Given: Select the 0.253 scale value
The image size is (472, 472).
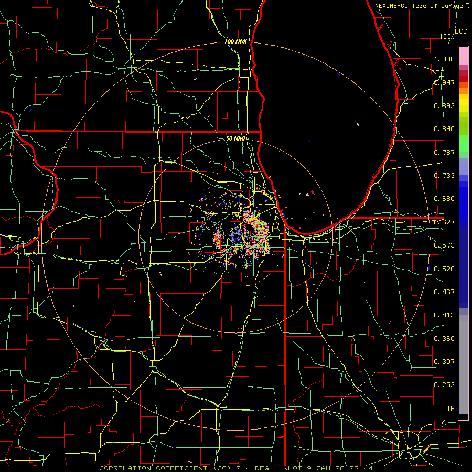Looking at the screenshot, I should click(444, 385).
